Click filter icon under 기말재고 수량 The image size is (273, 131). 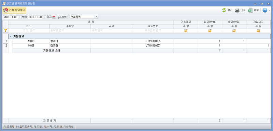[x=258, y=31]
